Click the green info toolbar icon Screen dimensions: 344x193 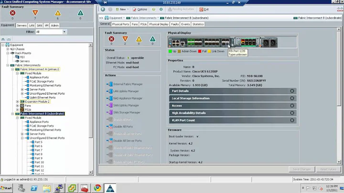click(161, 10)
